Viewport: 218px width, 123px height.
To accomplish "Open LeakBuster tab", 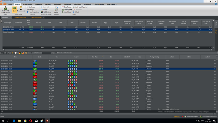I will coord(88,4).
